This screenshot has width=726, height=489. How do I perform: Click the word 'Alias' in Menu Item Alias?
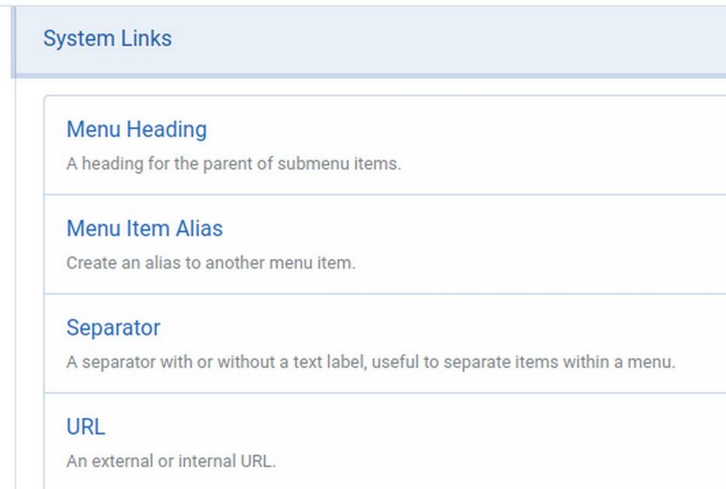(199, 229)
